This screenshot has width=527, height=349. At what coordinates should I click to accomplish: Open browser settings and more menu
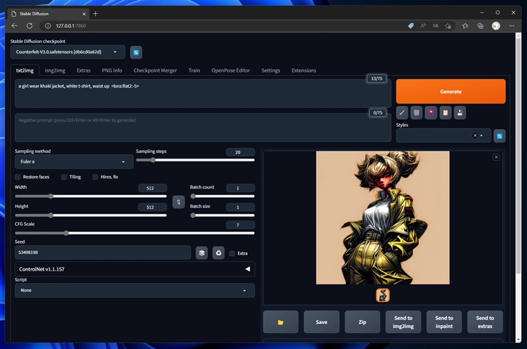[512, 26]
